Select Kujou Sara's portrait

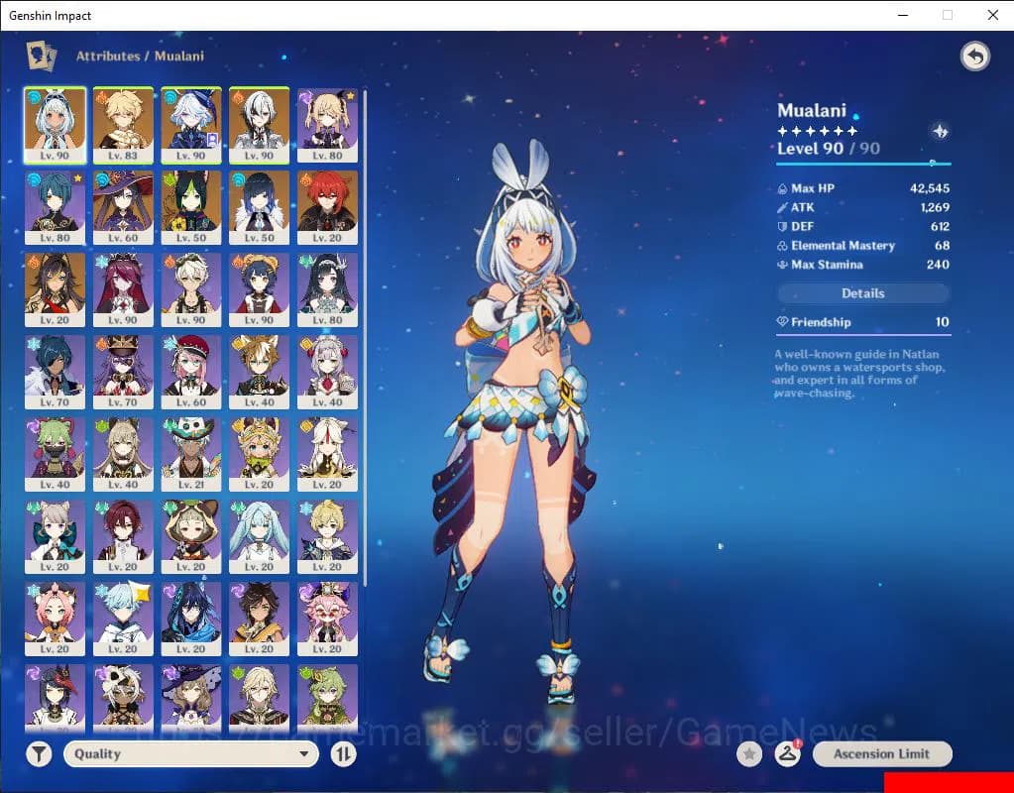click(x=55, y=698)
